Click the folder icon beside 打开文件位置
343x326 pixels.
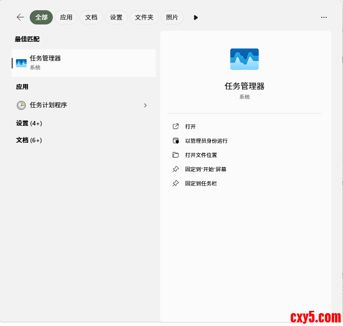pyautogui.click(x=176, y=155)
